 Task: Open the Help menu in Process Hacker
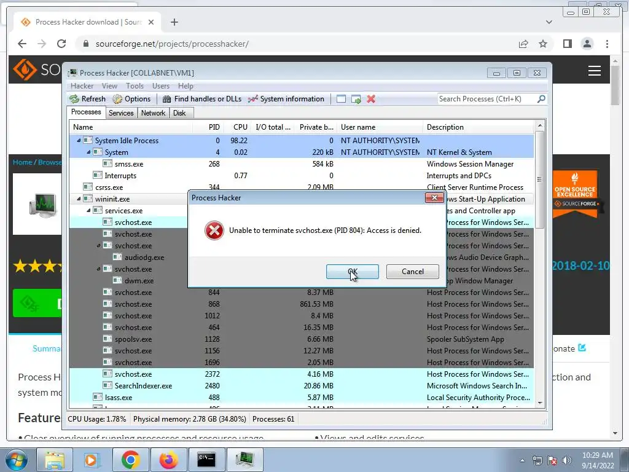(186, 86)
